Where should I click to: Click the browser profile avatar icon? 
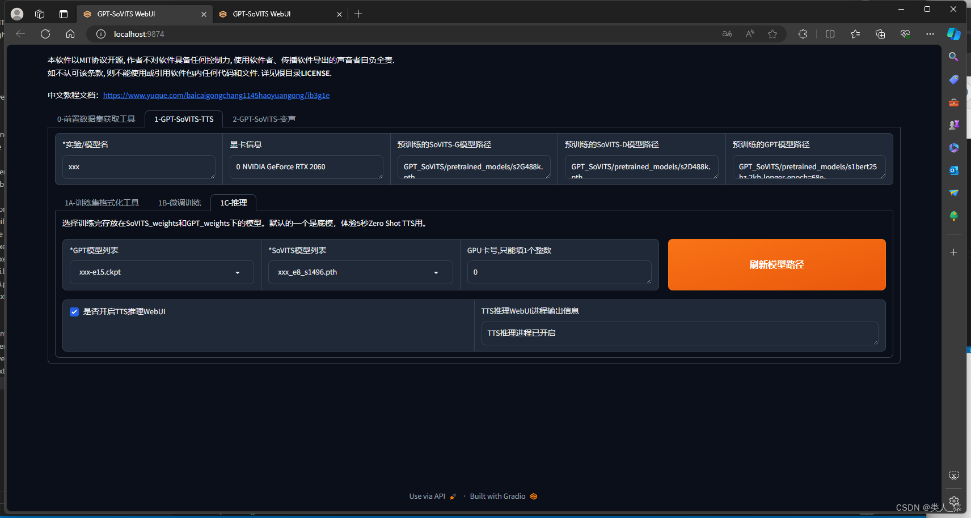coord(17,14)
